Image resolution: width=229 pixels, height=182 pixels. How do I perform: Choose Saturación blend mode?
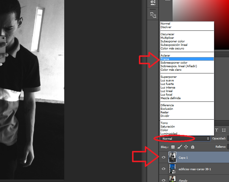tap(187, 126)
